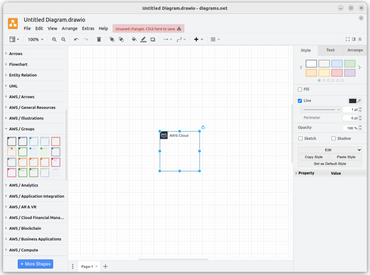Pick the blue style swatch
Image resolution: width=370 pixels, height=275 pixels.
337,63
